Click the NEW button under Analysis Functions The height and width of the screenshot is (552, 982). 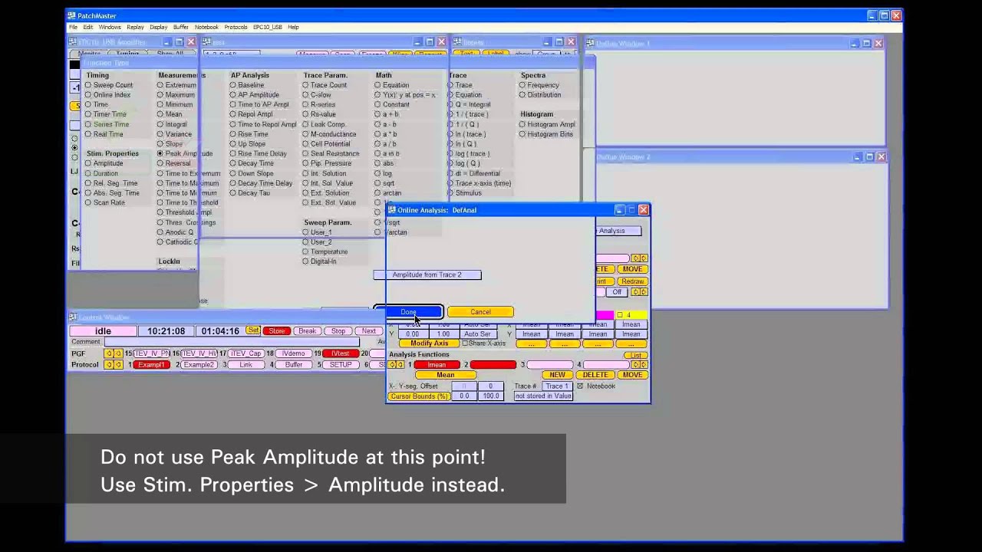(557, 375)
